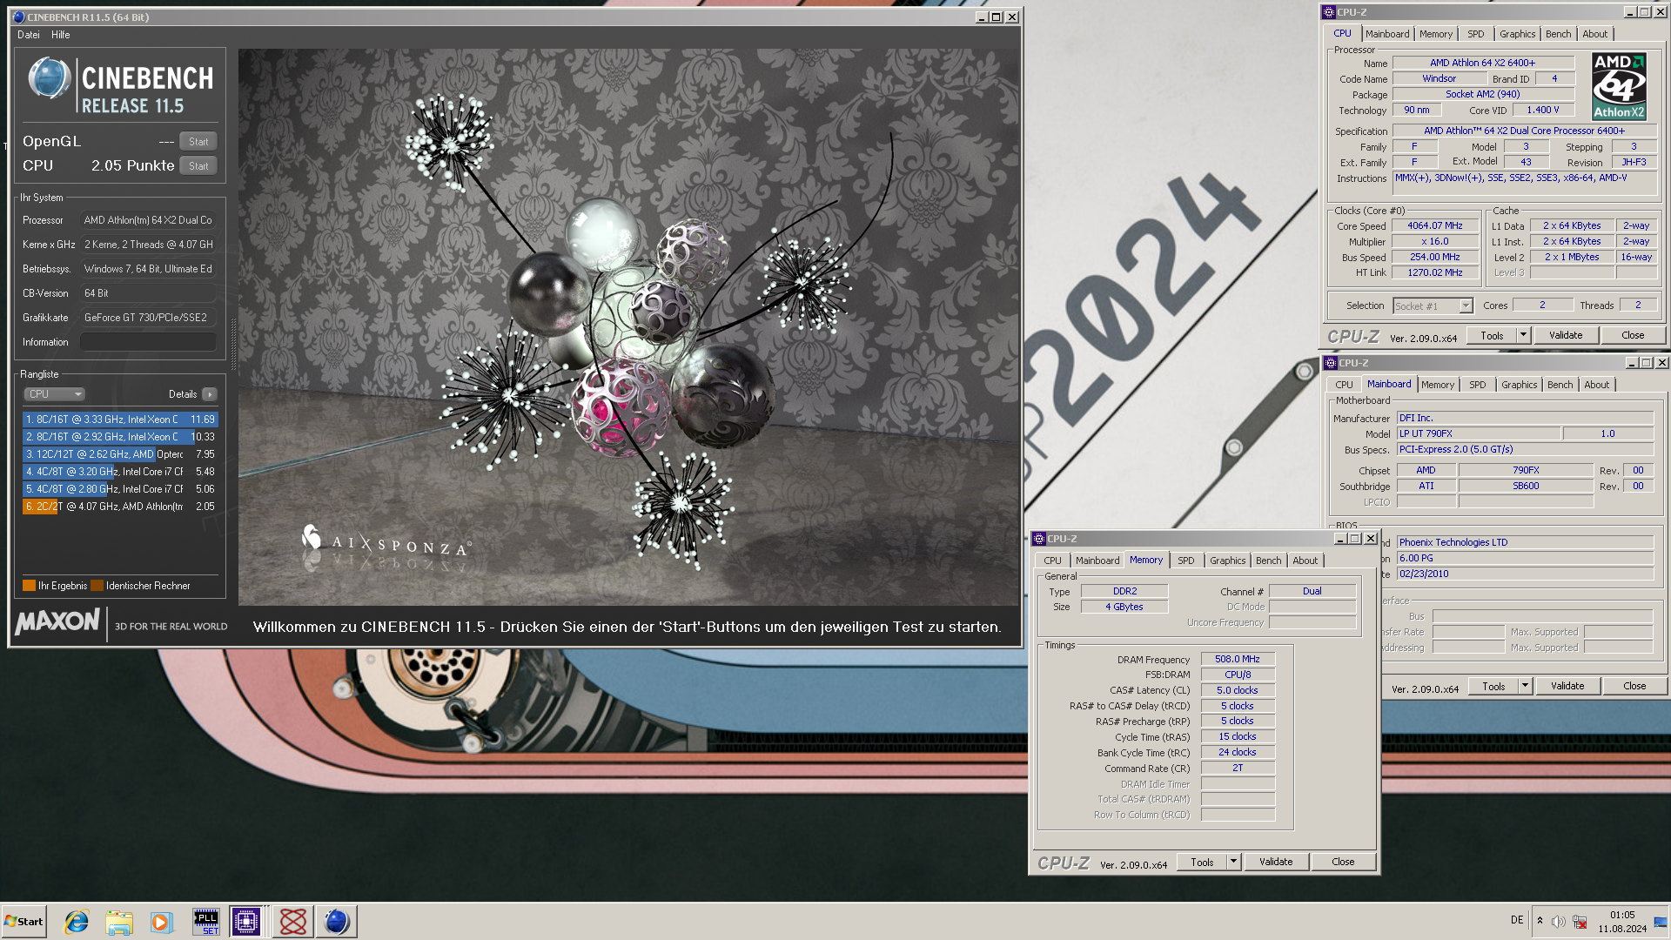Switch to Graphics tab in Memory window
The image size is (1671, 940).
pyautogui.click(x=1227, y=561)
